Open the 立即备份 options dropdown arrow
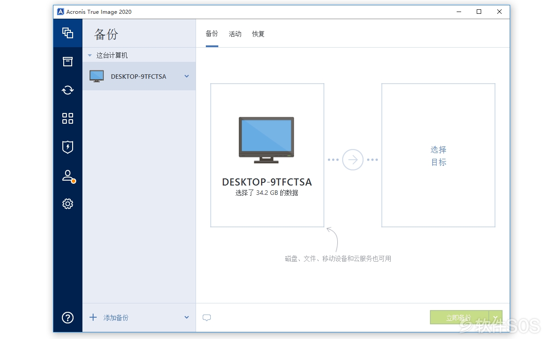548x339 pixels. 495,317
